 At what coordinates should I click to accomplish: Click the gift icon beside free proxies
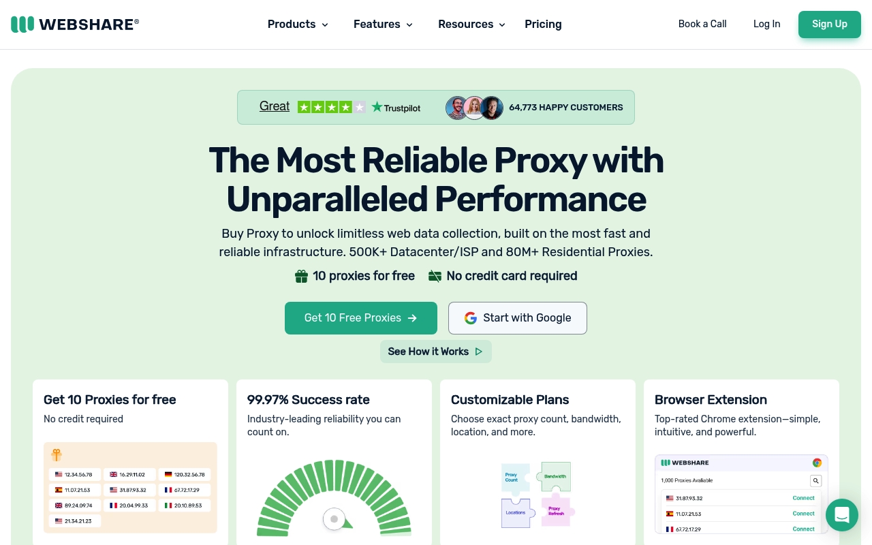[301, 276]
